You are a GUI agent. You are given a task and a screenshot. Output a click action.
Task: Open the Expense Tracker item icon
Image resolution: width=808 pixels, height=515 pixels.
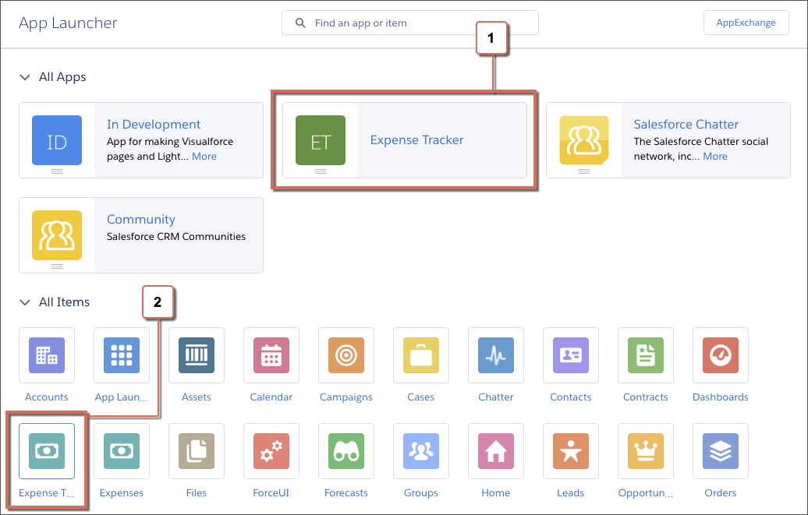coord(47,451)
